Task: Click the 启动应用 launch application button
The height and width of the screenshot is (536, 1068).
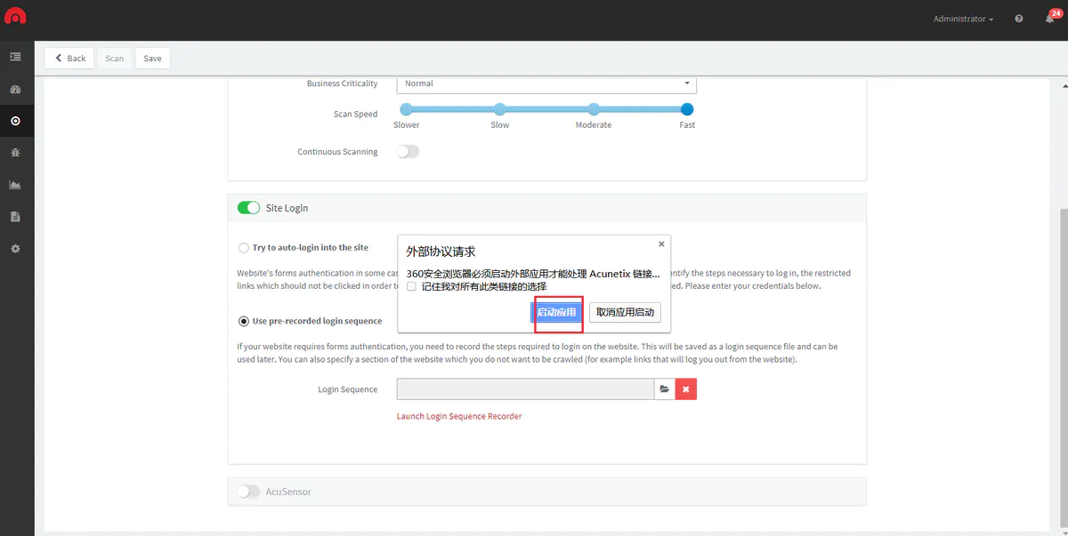Action: pos(557,312)
